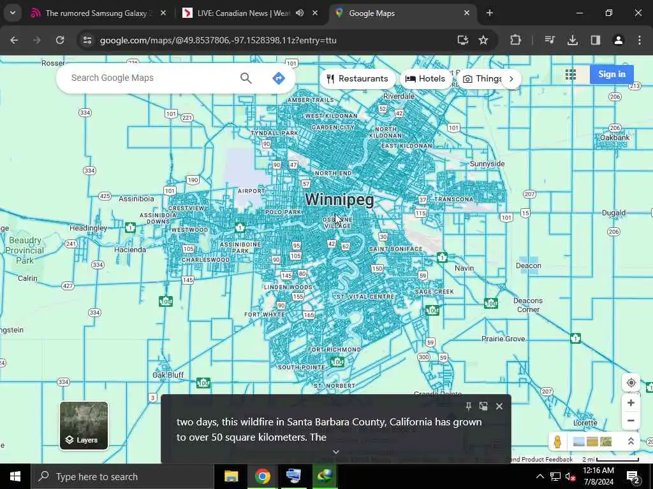This screenshot has width=653, height=489.
Task: Click the Oak Bluff label
Action: coord(168,375)
